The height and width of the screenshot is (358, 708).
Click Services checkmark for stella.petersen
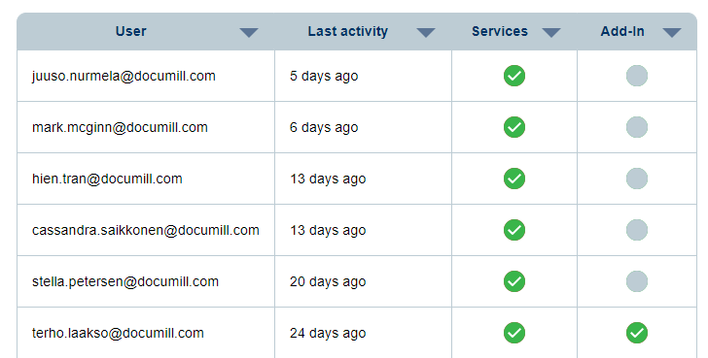[514, 281]
